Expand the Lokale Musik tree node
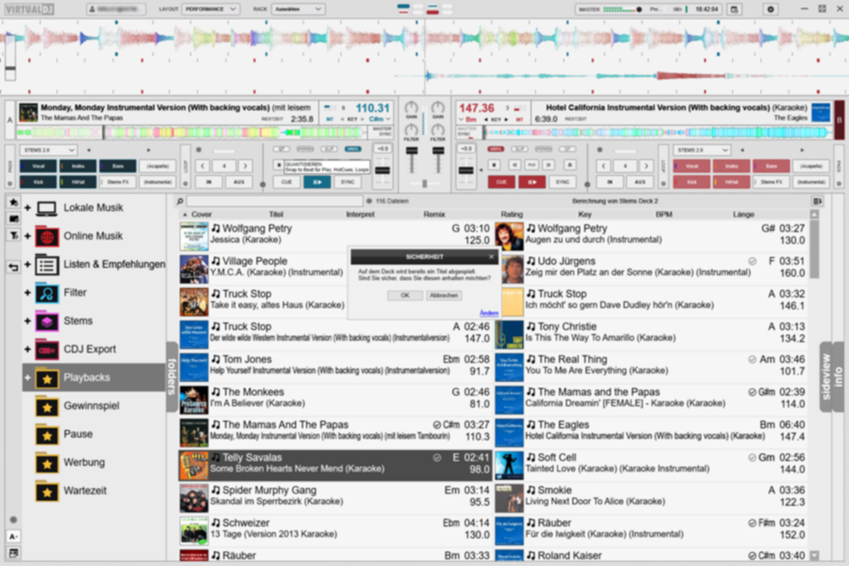This screenshot has width=849, height=566. coord(27,208)
